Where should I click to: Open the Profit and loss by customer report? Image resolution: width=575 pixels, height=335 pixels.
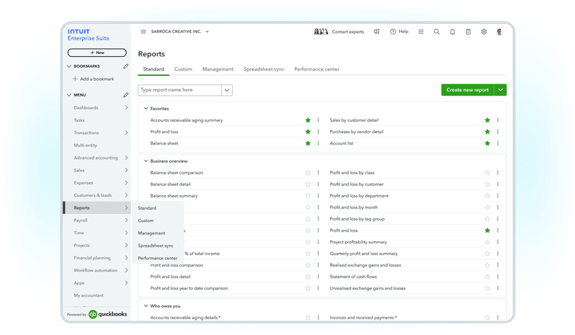(x=357, y=184)
